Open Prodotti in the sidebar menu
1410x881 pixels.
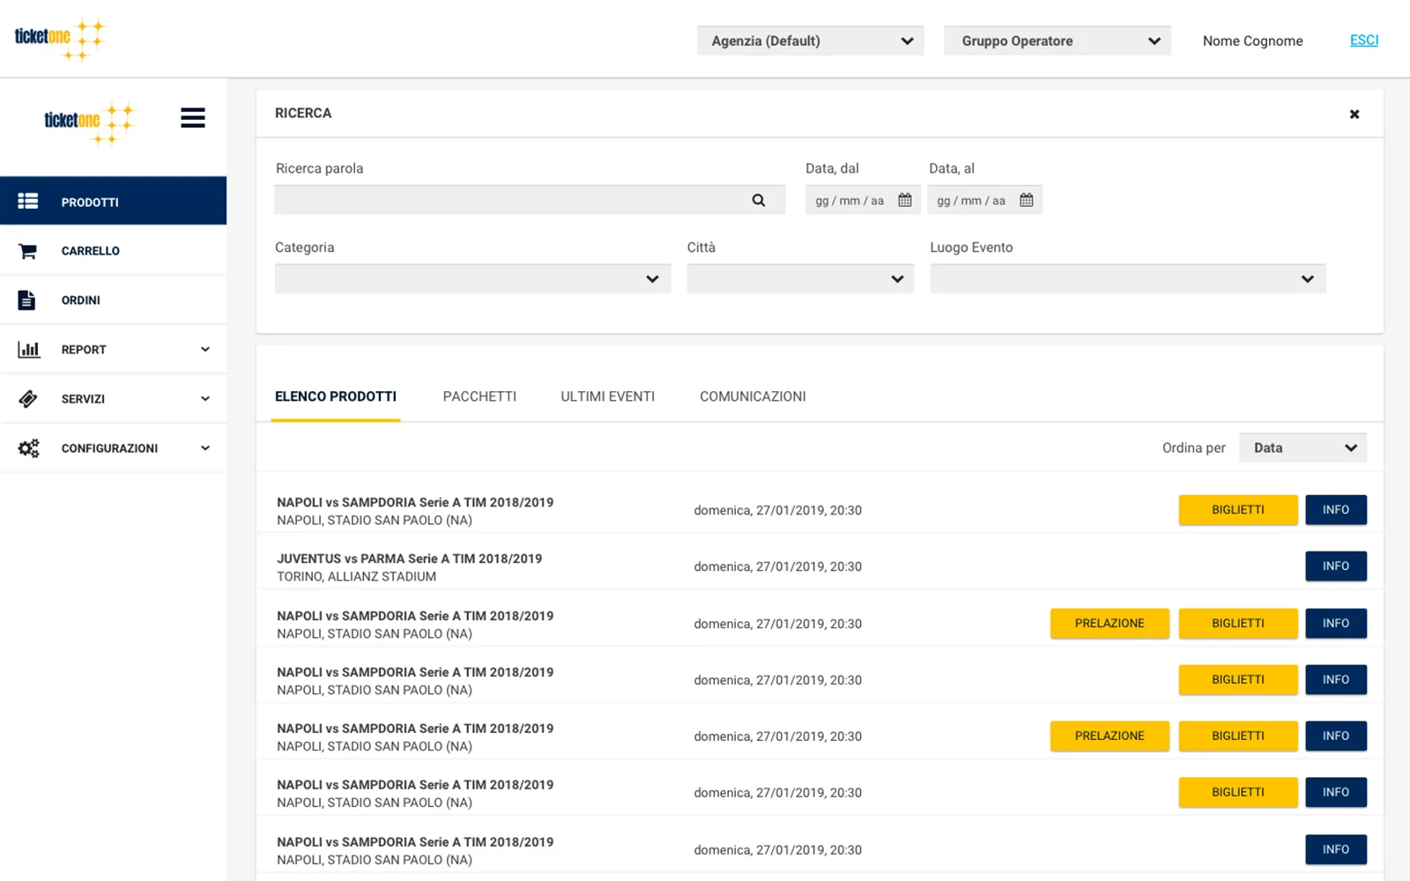tap(113, 201)
